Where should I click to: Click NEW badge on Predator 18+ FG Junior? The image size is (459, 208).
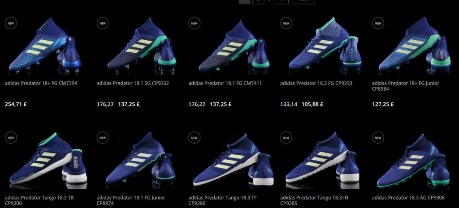(x=378, y=23)
